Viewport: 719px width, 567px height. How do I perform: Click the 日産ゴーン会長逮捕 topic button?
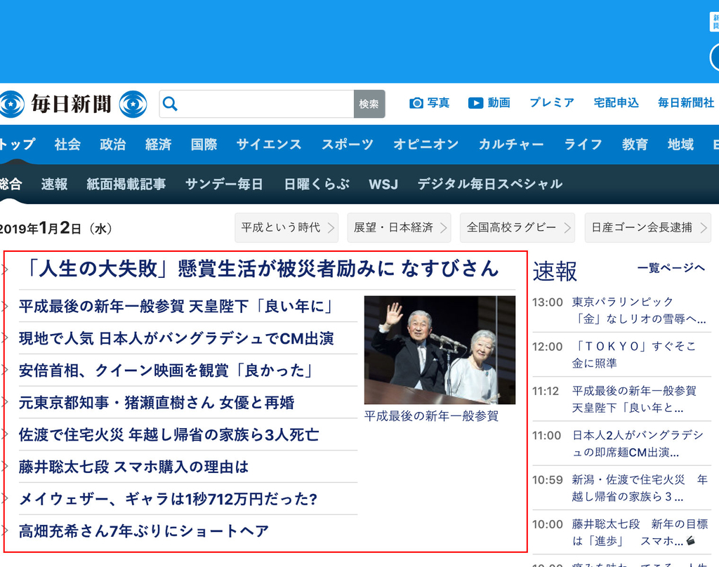tap(648, 227)
